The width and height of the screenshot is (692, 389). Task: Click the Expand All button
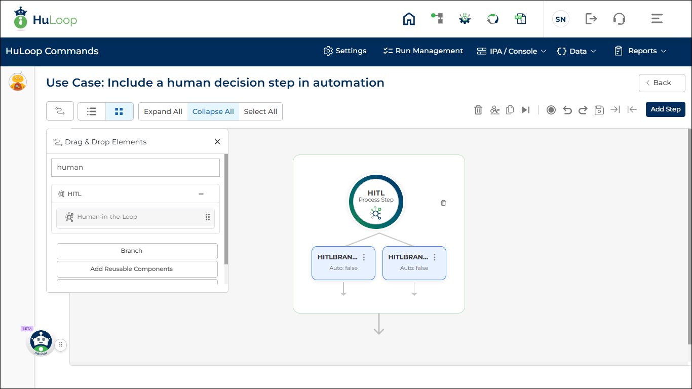click(163, 111)
